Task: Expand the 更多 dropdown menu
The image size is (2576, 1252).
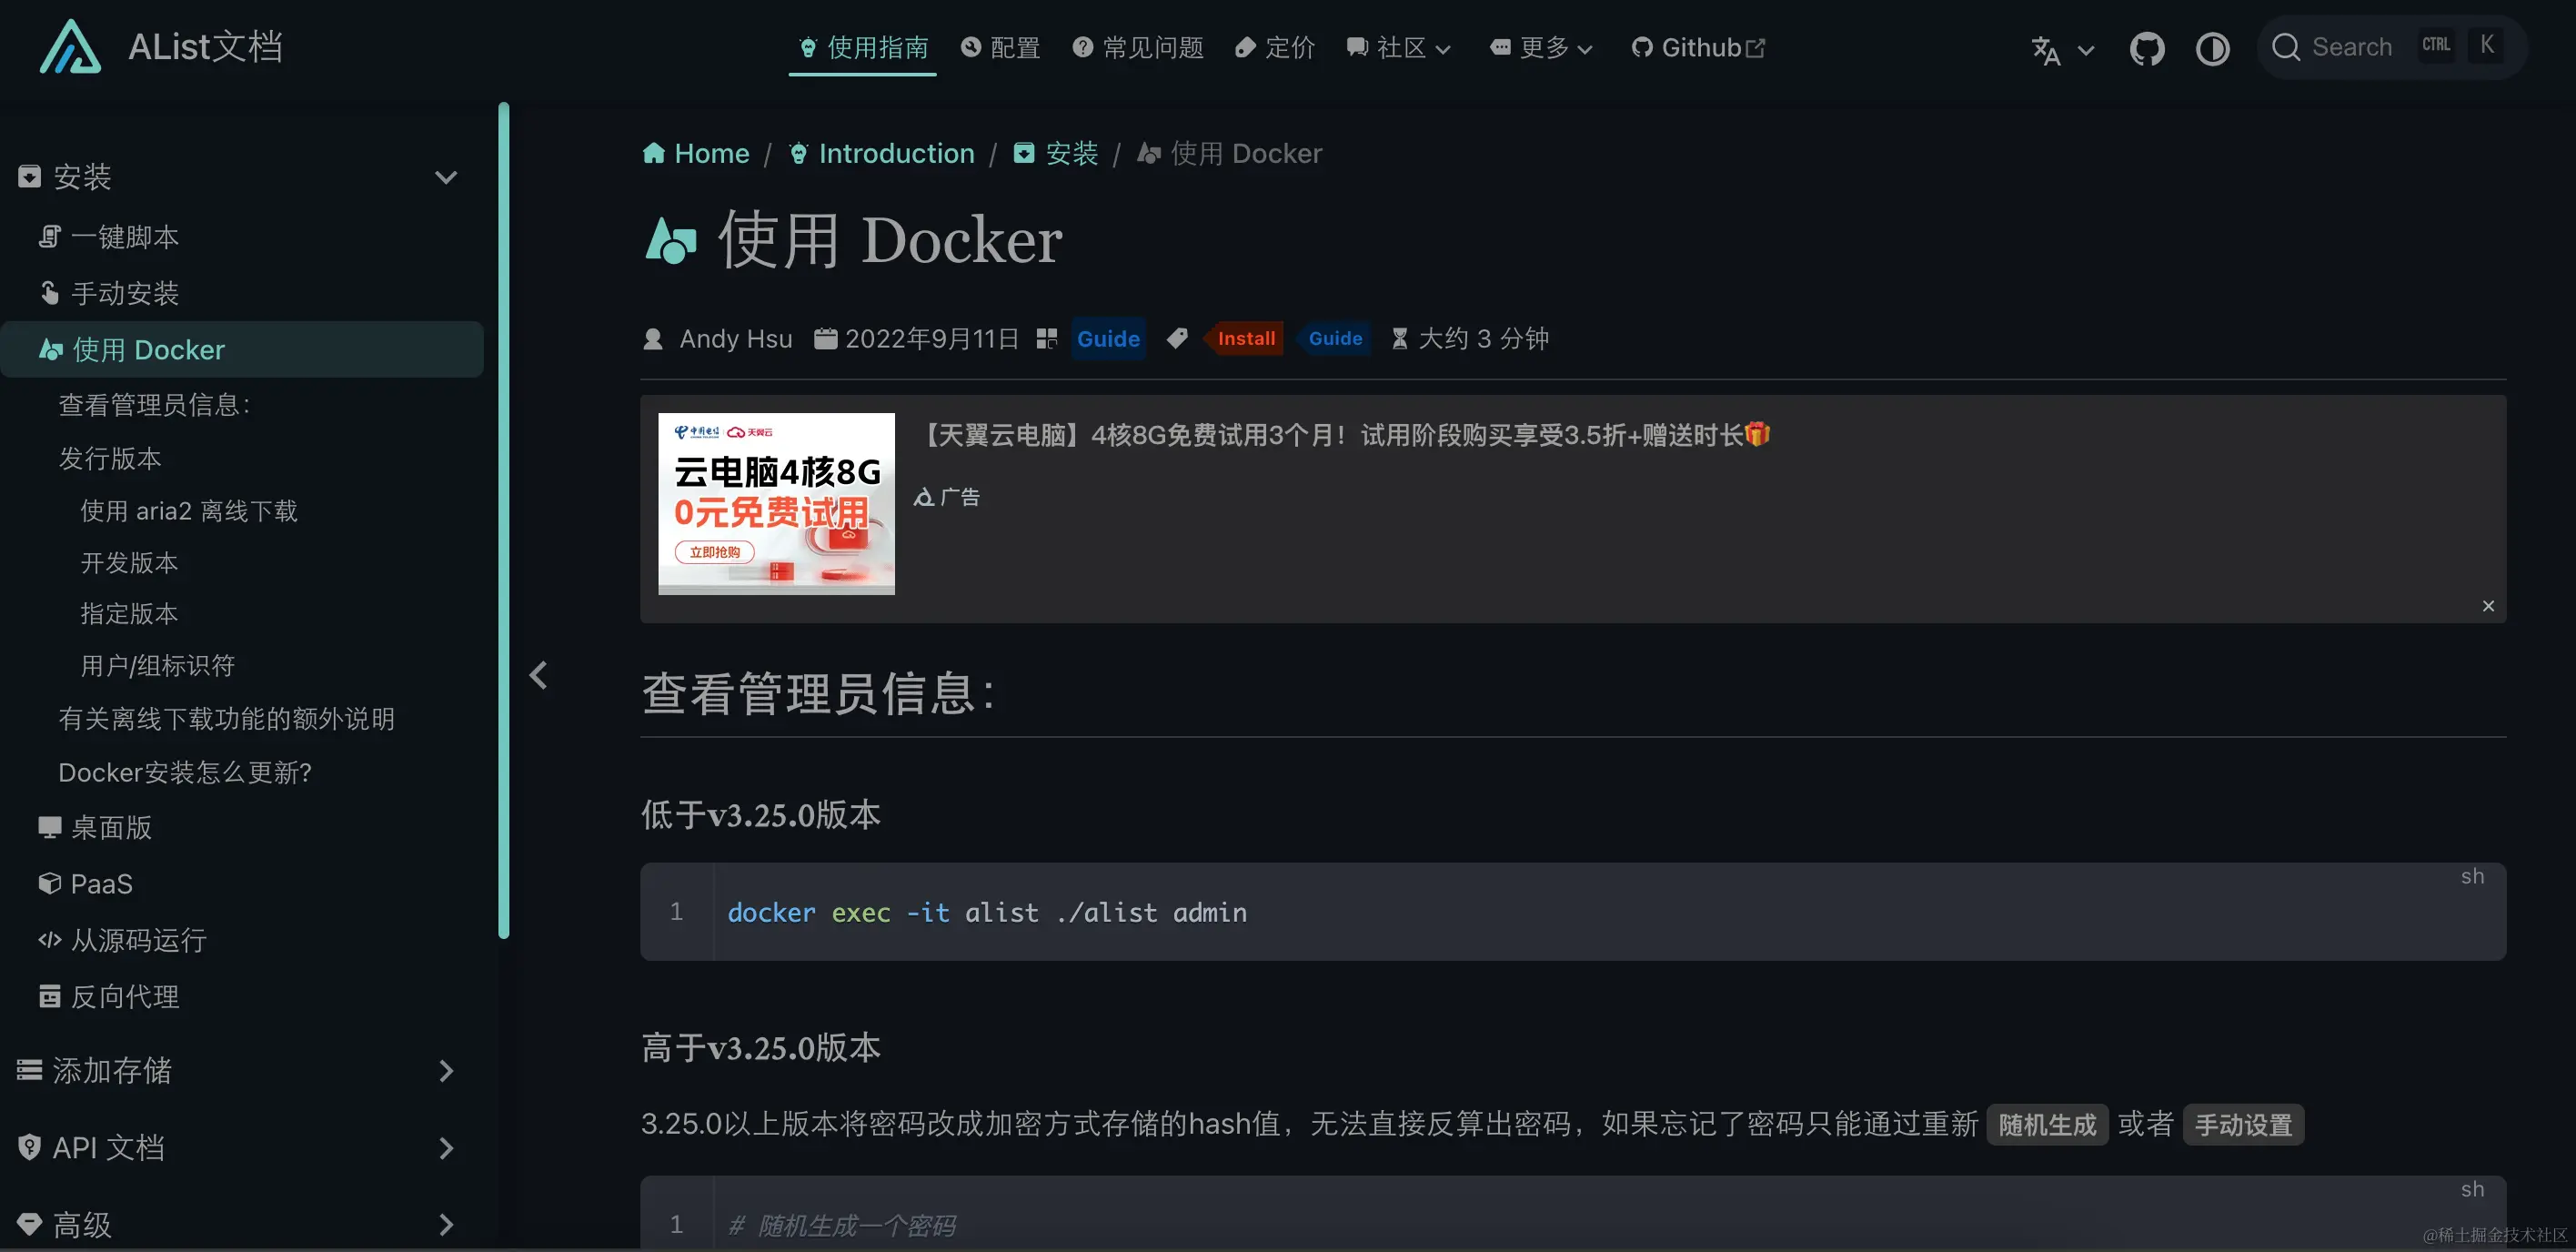Action: coord(1541,47)
